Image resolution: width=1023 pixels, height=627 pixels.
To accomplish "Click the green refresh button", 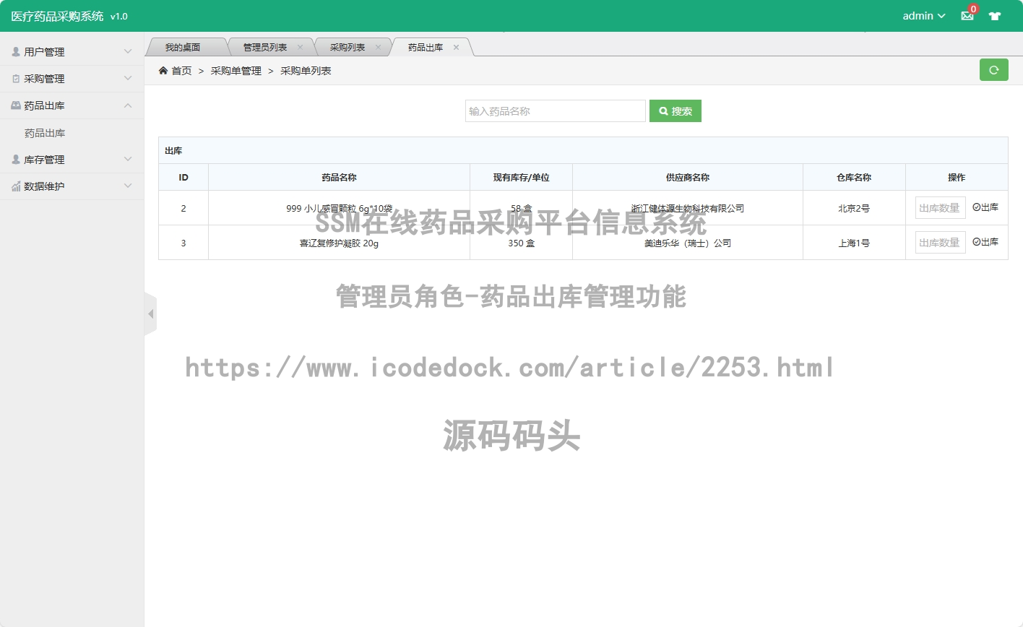I will [x=993, y=70].
